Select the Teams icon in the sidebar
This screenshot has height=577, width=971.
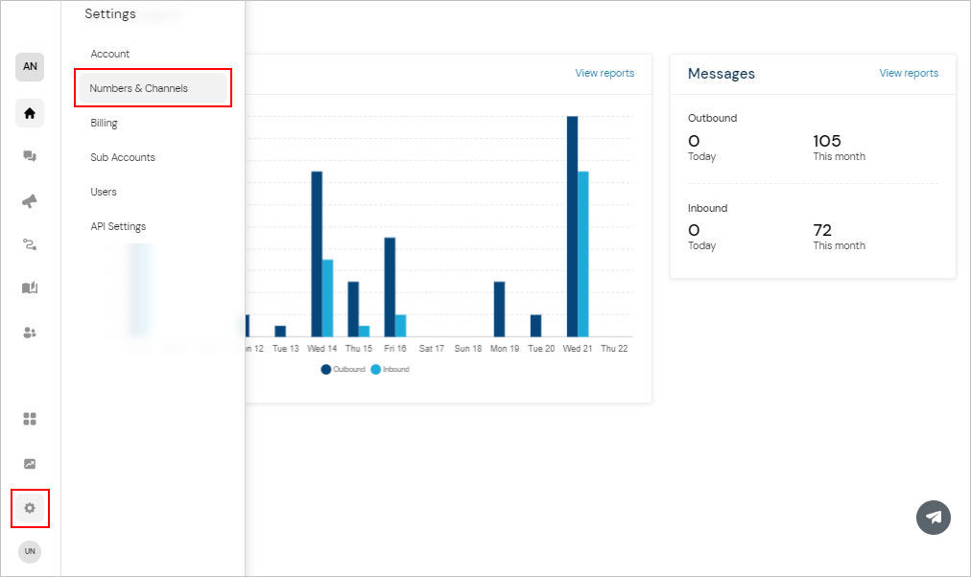click(29, 331)
